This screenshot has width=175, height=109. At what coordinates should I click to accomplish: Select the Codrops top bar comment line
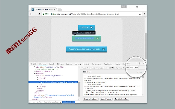click(47, 69)
